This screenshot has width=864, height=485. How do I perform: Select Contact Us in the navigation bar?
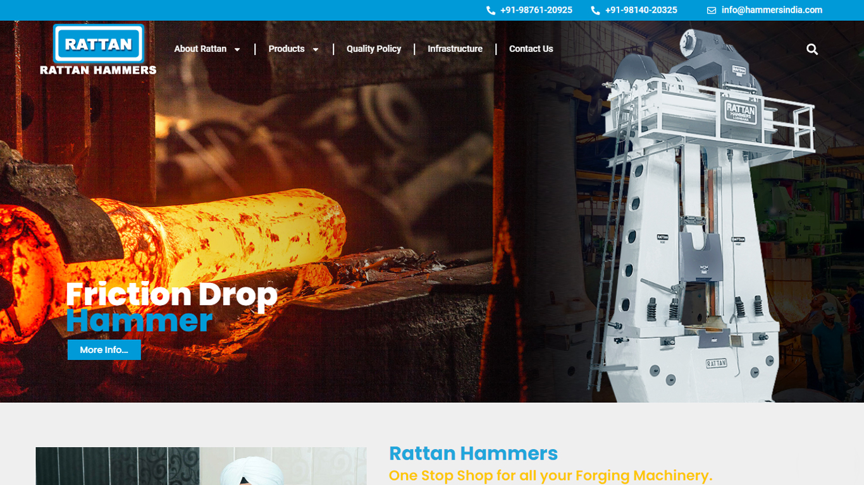pos(531,49)
